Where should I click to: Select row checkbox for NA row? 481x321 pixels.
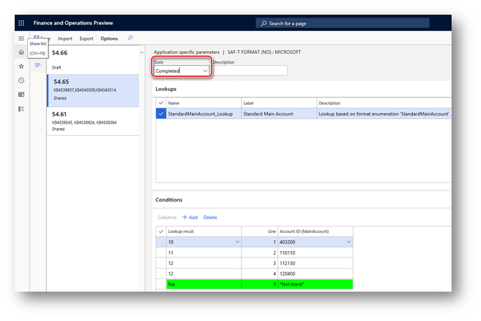pyautogui.click(x=161, y=284)
